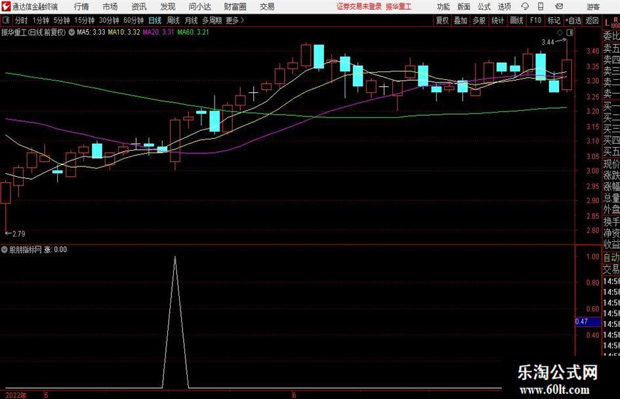Open the 多周期 multi-period view
This screenshot has height=399, width=620.
212,20
